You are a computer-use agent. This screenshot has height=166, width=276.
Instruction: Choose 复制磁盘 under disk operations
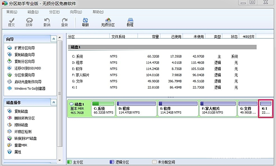[17, 111]
